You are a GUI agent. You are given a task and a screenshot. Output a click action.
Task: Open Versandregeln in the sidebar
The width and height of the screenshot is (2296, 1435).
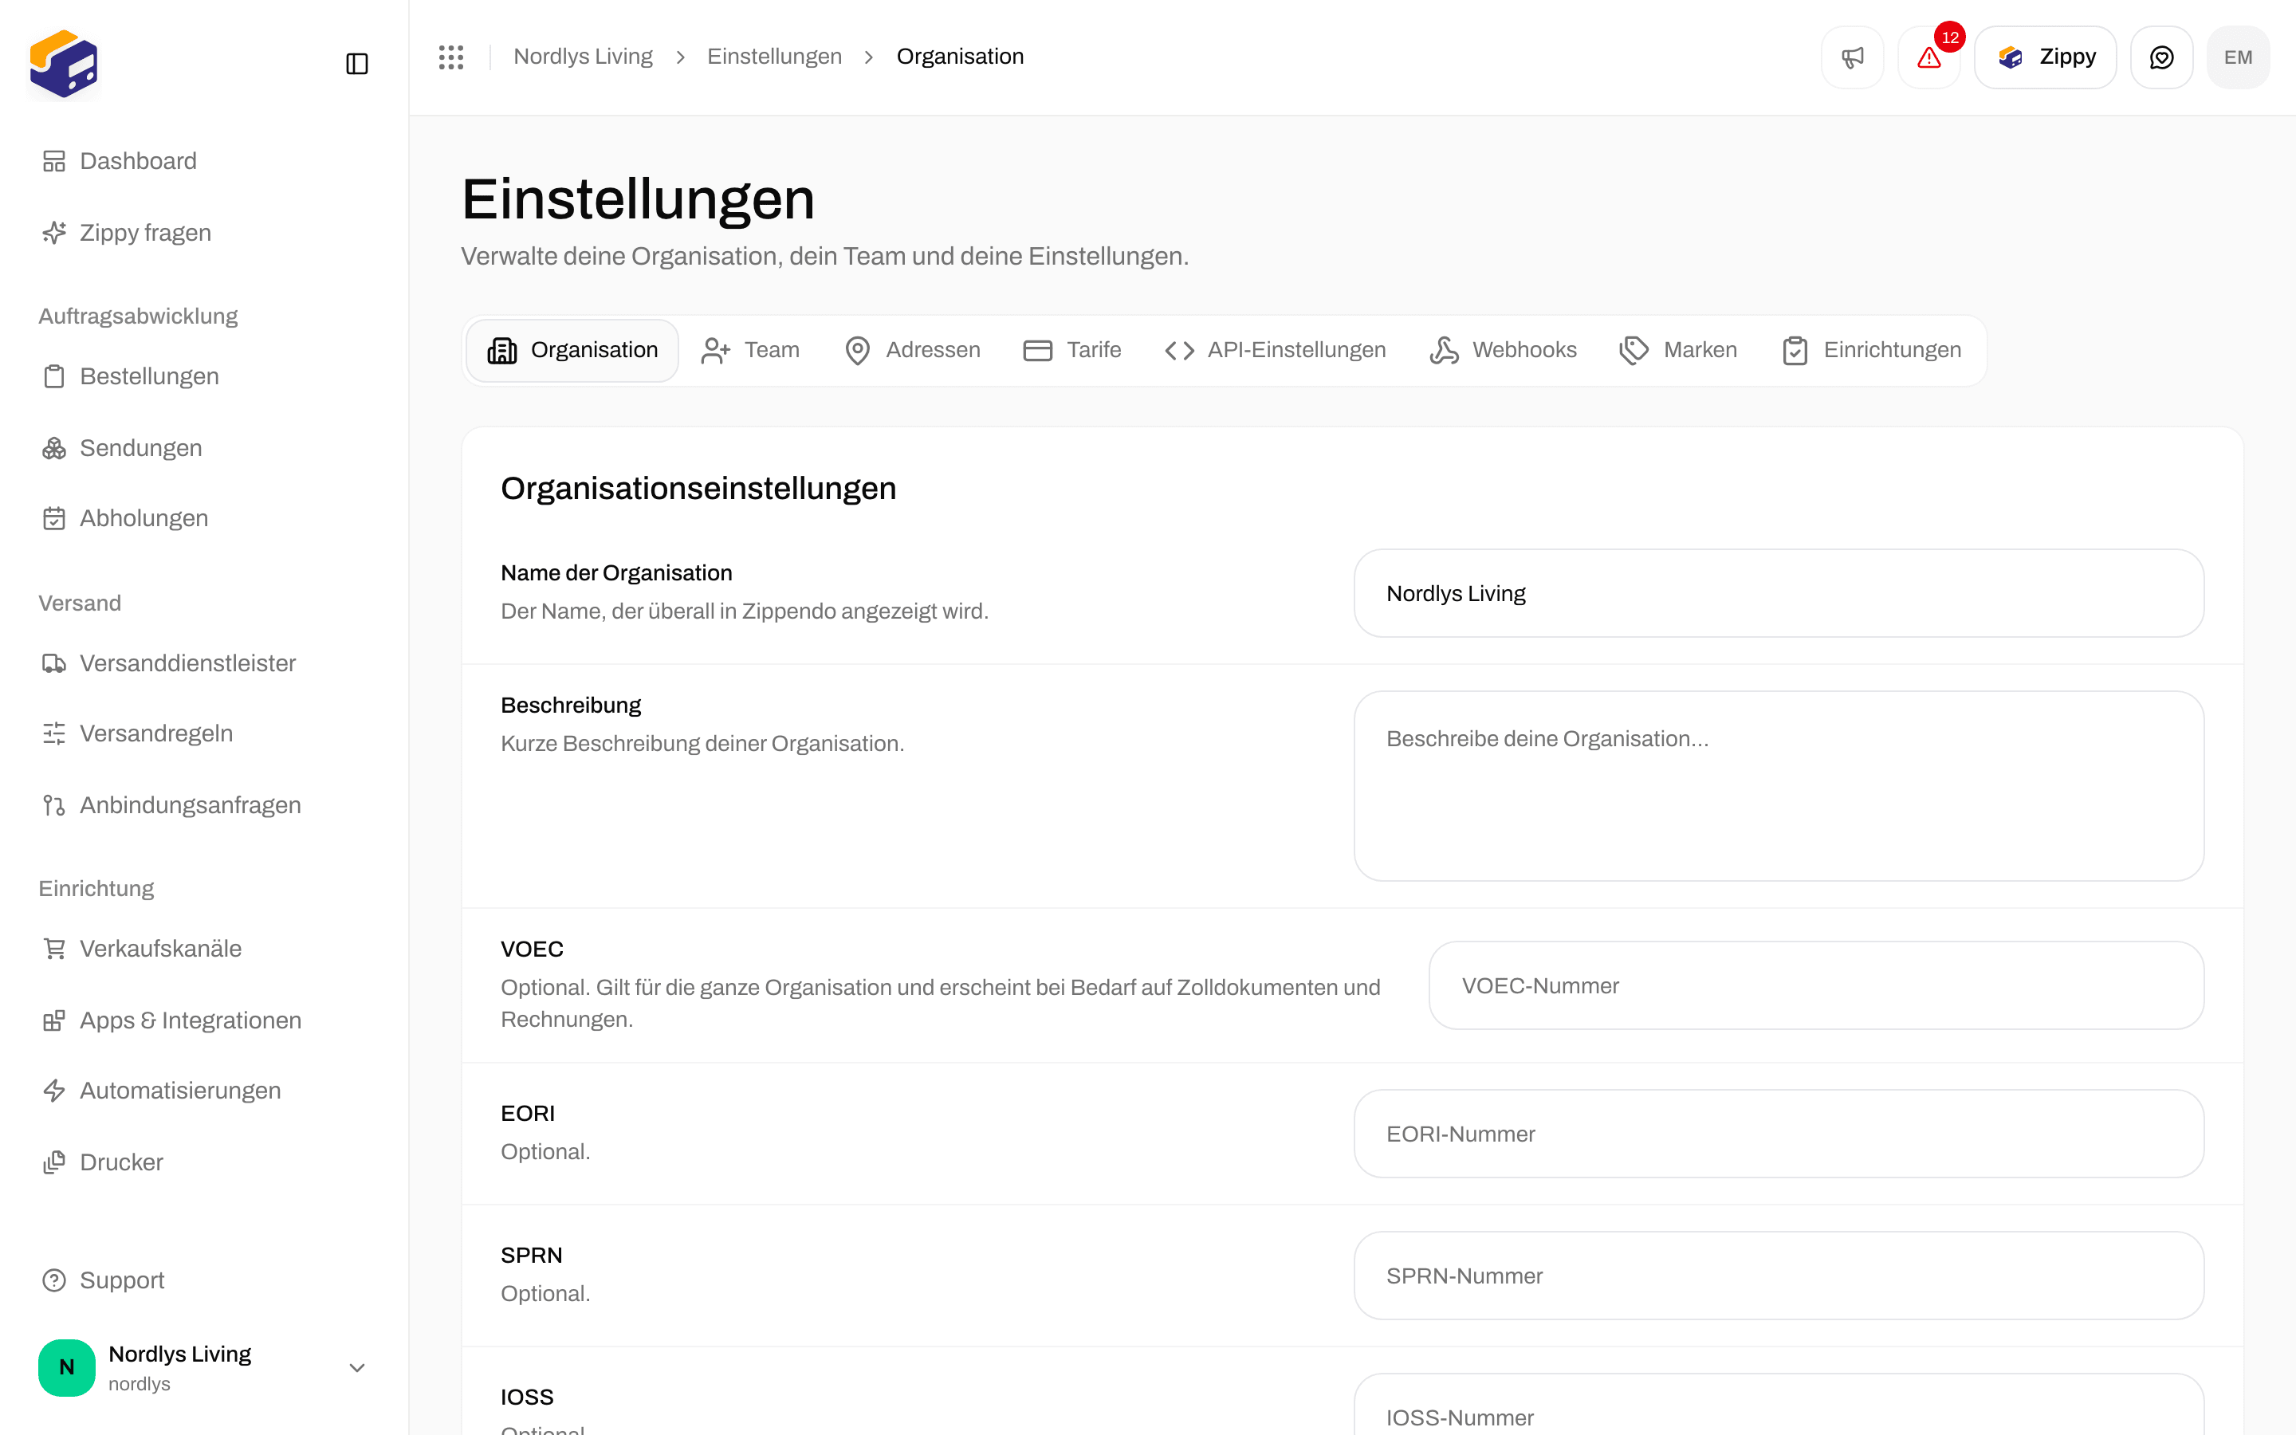pos(204,733)
